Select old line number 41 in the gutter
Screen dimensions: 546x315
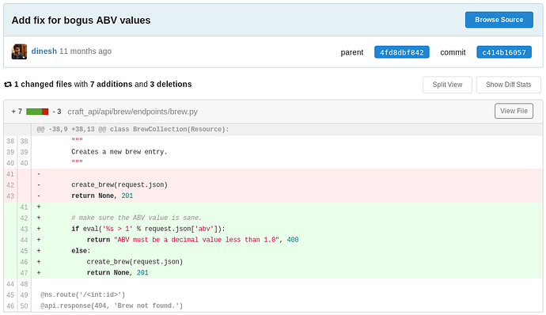click(x=10, y=174)
